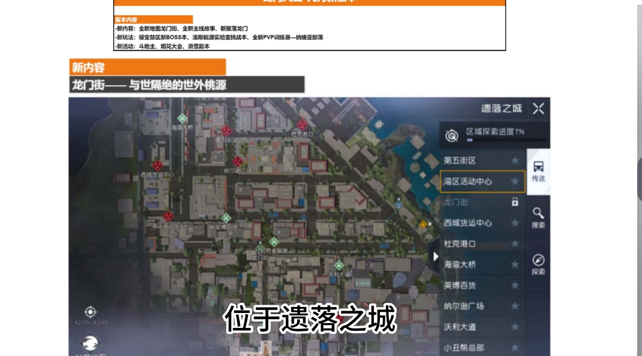This screenshot has height=356, width=642.
Task: Click the lock icon beside 龙门街
Action: coord(515,202)
